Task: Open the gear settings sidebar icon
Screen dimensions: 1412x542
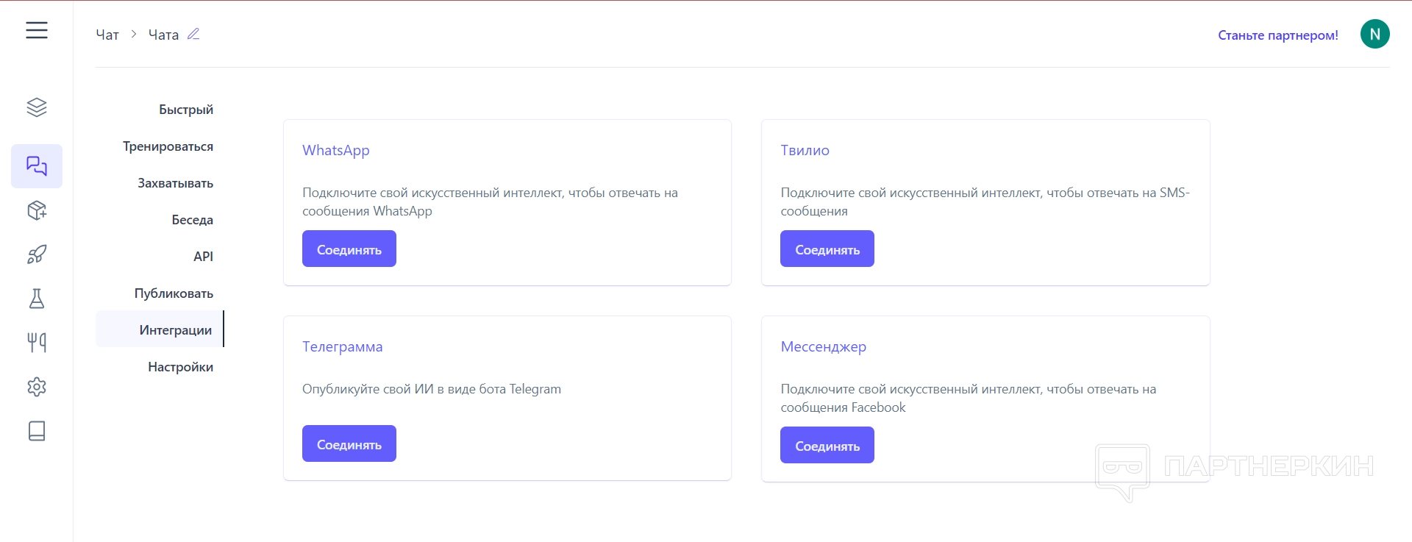Action: point(37,387)
